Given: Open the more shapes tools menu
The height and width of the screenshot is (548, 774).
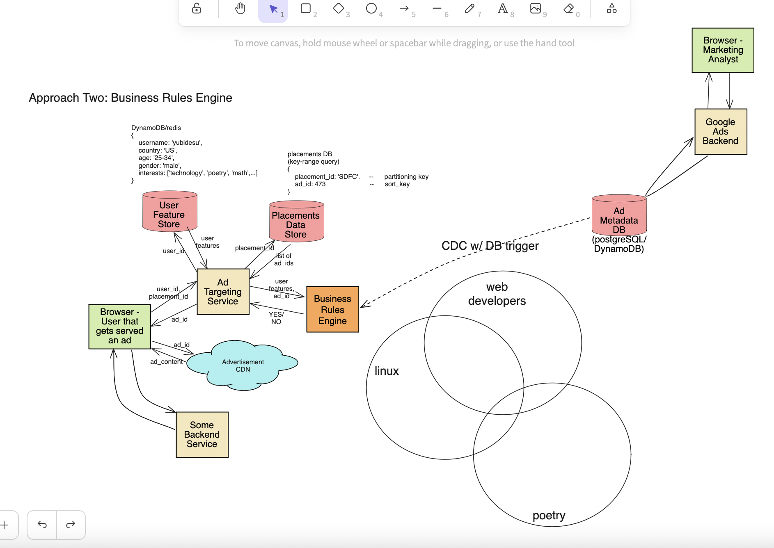Looking at the screenshot, I should coord(611,9).
